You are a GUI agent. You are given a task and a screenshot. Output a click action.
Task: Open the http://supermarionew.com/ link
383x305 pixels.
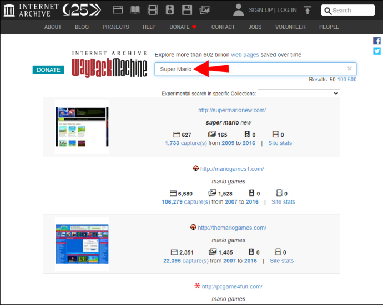(x=232, y=110)
